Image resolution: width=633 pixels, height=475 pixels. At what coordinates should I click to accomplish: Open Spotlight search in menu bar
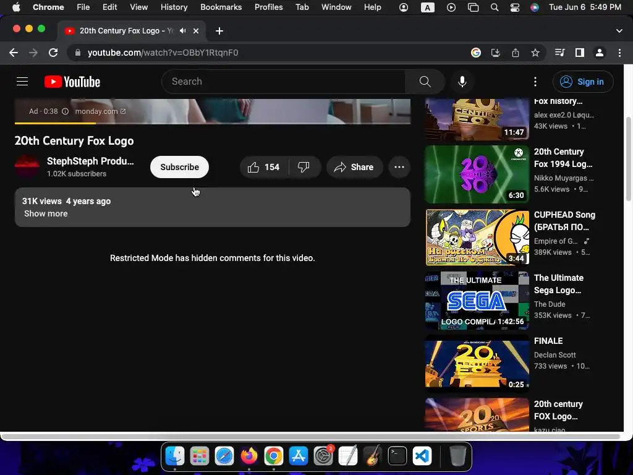coord(494,7)
